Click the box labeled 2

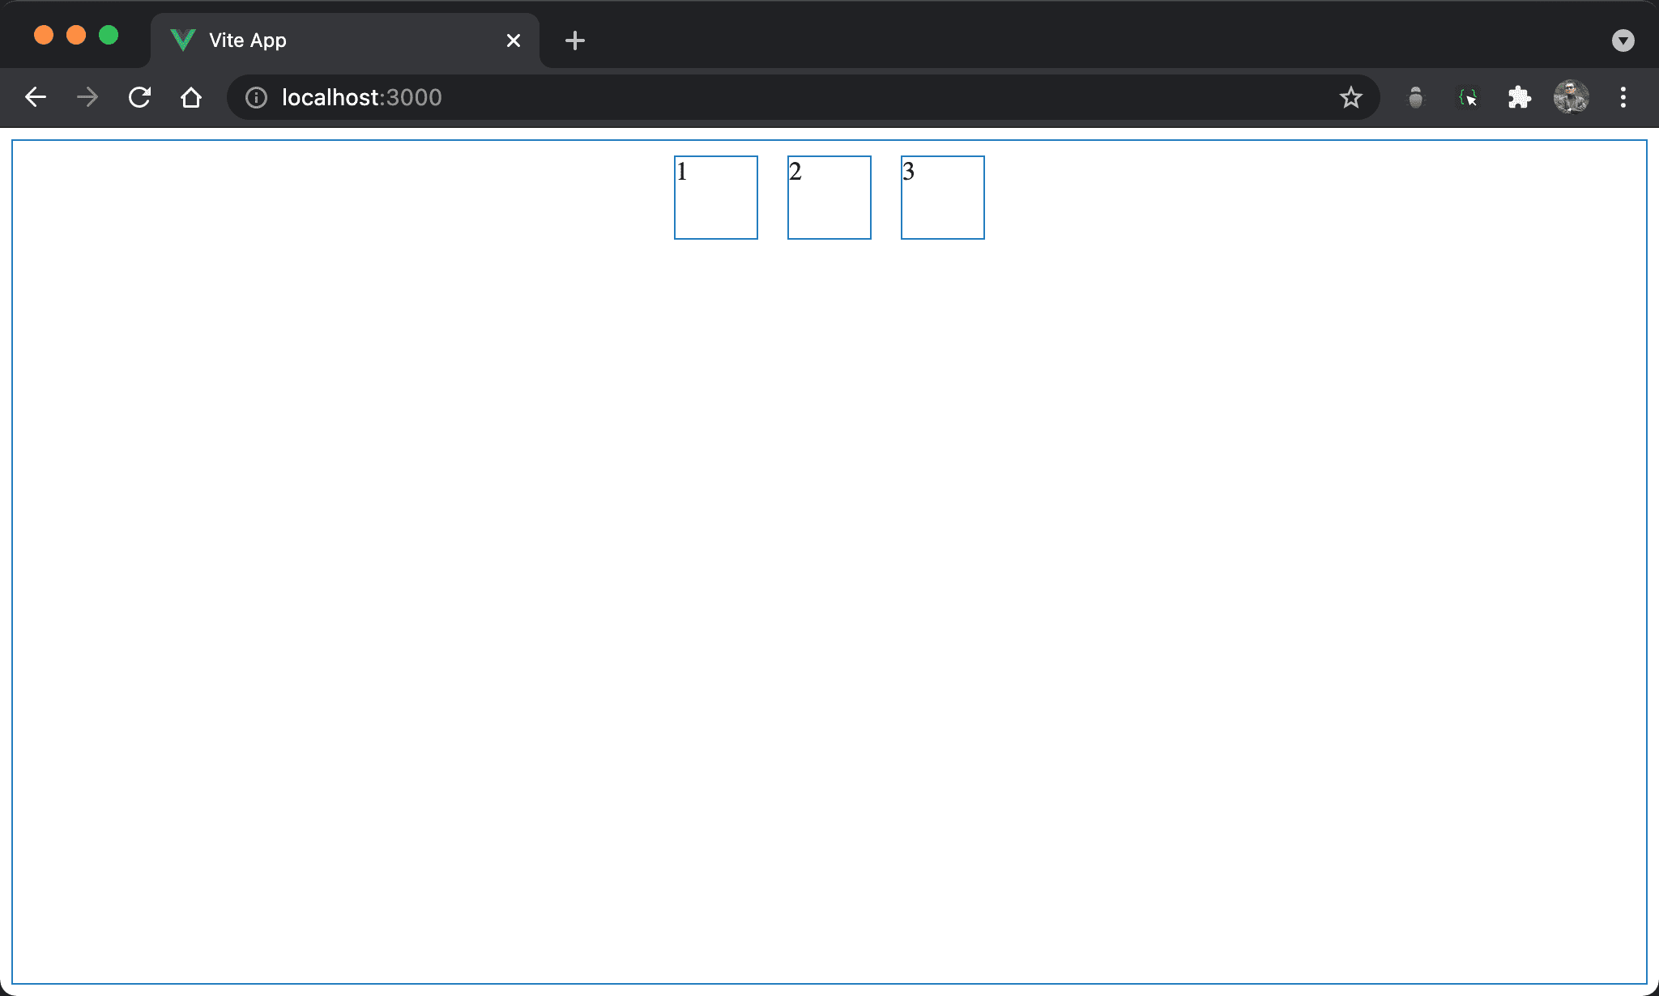click(829, 198)
